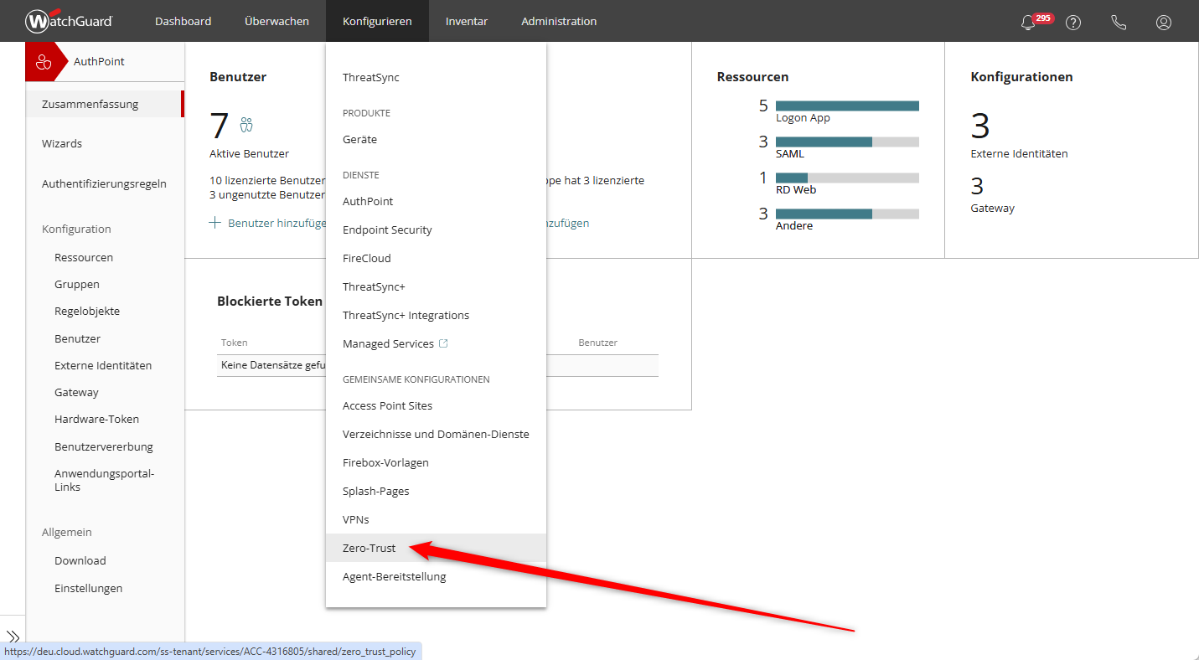Screen dimensions: 1199x660
Task: Expand the sidebar with double chevron
Action: coord(13,637)
